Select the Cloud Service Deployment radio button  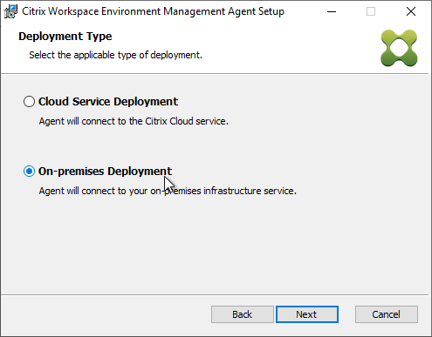tap(29, 102)
